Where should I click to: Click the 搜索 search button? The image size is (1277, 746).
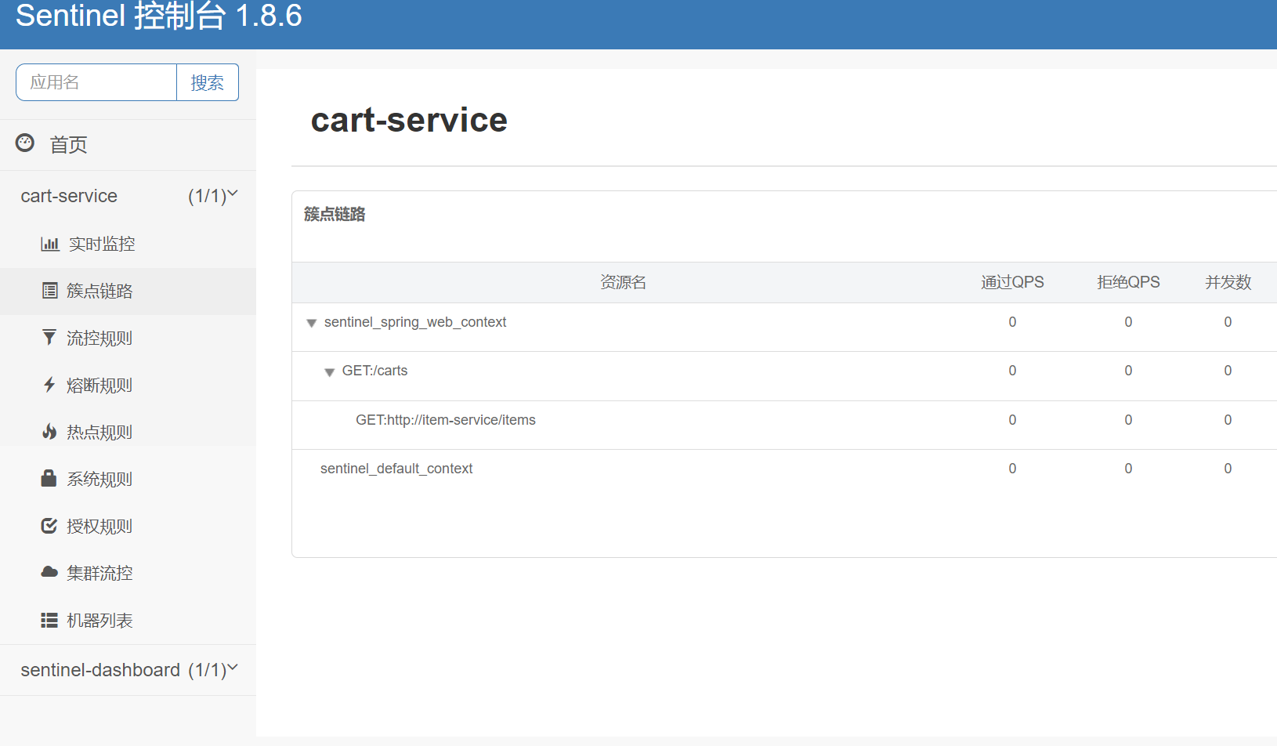pos(208,82)
